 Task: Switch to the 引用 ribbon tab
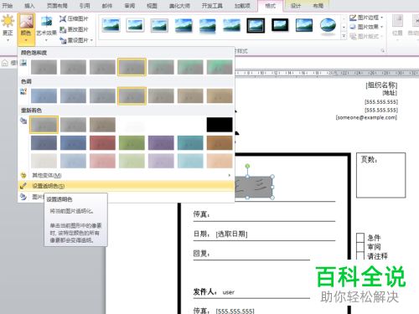pyautogui.click(x=85, y=5)
